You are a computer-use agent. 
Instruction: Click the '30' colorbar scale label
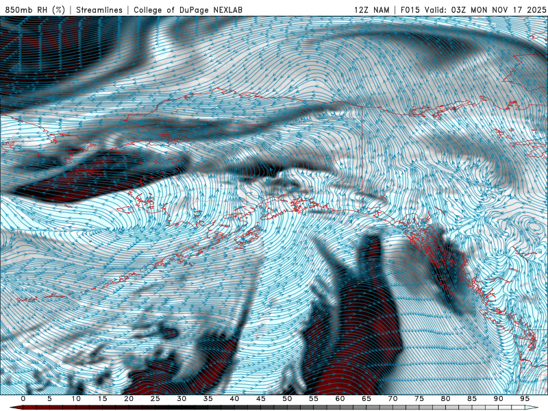(x=182, y=399)
